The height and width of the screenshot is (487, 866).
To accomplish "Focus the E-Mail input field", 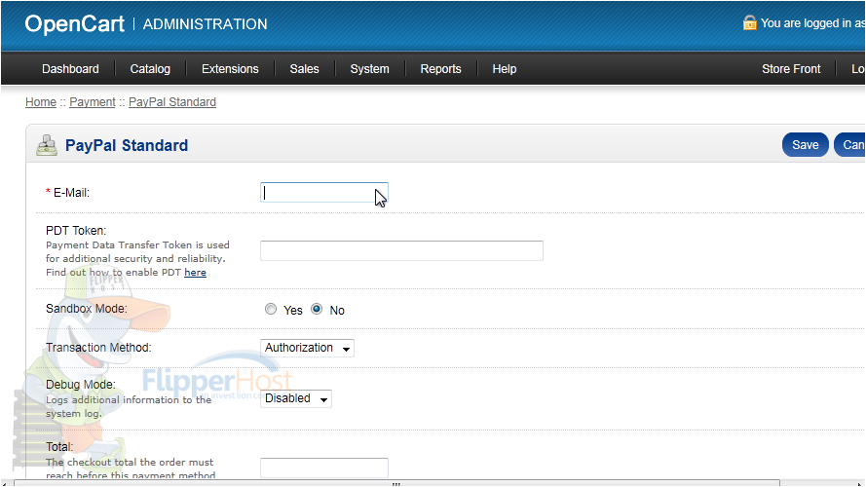I will click(324, 192).
